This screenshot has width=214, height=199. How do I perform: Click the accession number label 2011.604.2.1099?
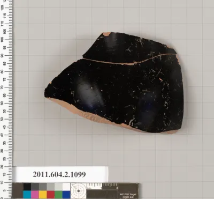coord(59,174)
